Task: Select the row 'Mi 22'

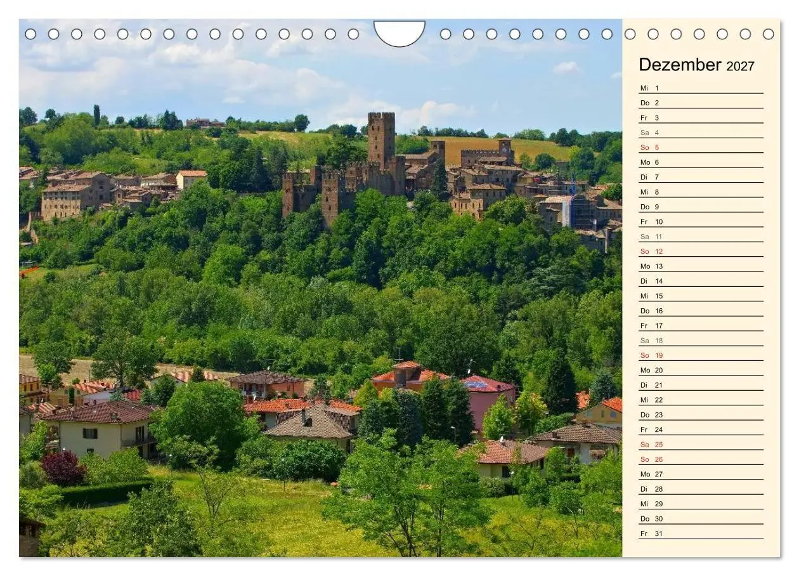Action: pos(701,400)
